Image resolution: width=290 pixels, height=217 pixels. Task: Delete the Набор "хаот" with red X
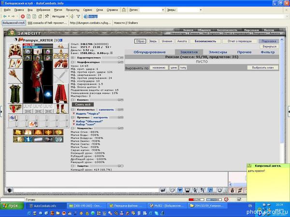pos(74,124)
